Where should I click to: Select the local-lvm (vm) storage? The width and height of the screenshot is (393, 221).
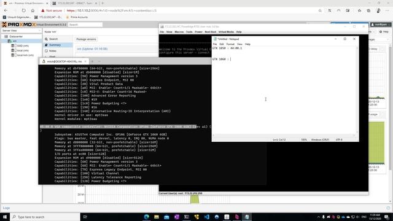click(25, 55)
